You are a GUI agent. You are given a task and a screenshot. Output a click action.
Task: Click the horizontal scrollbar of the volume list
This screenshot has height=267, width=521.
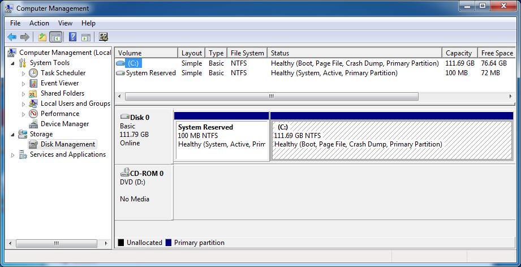pyautogui.click(x=272, y=96)
